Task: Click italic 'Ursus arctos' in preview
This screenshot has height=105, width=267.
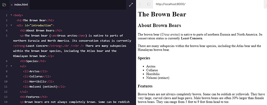Action: (171, 34)
